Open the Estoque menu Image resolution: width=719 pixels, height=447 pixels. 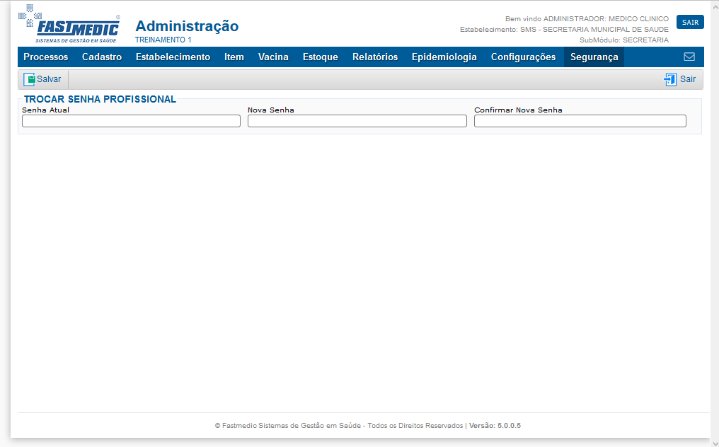pyautogui.click(x=321, y=57)
